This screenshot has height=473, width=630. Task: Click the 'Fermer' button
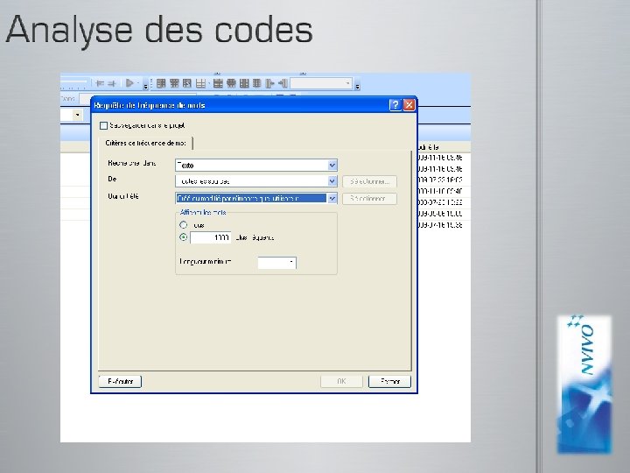click(389, 381)
